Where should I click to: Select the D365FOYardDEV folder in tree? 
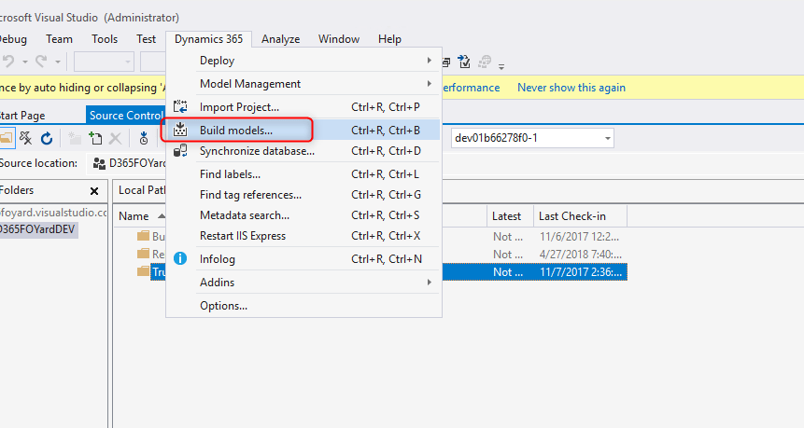[37, 229]
